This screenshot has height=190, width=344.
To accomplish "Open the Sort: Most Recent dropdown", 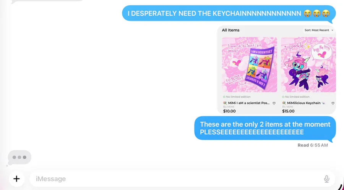I will pos(319,30).
